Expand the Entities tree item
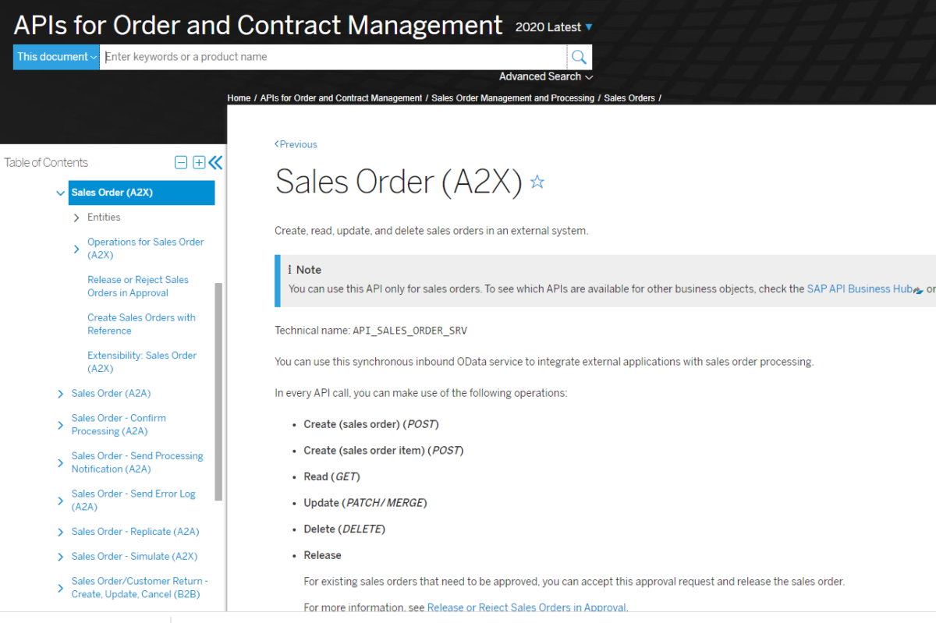The height and width of the screenshot is (623, 936). click(x=76, y=217)
